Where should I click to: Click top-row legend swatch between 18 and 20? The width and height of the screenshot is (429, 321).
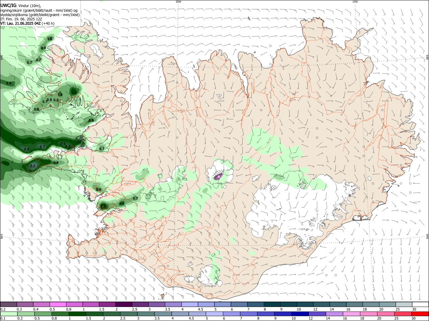click(x=371, y=304)
